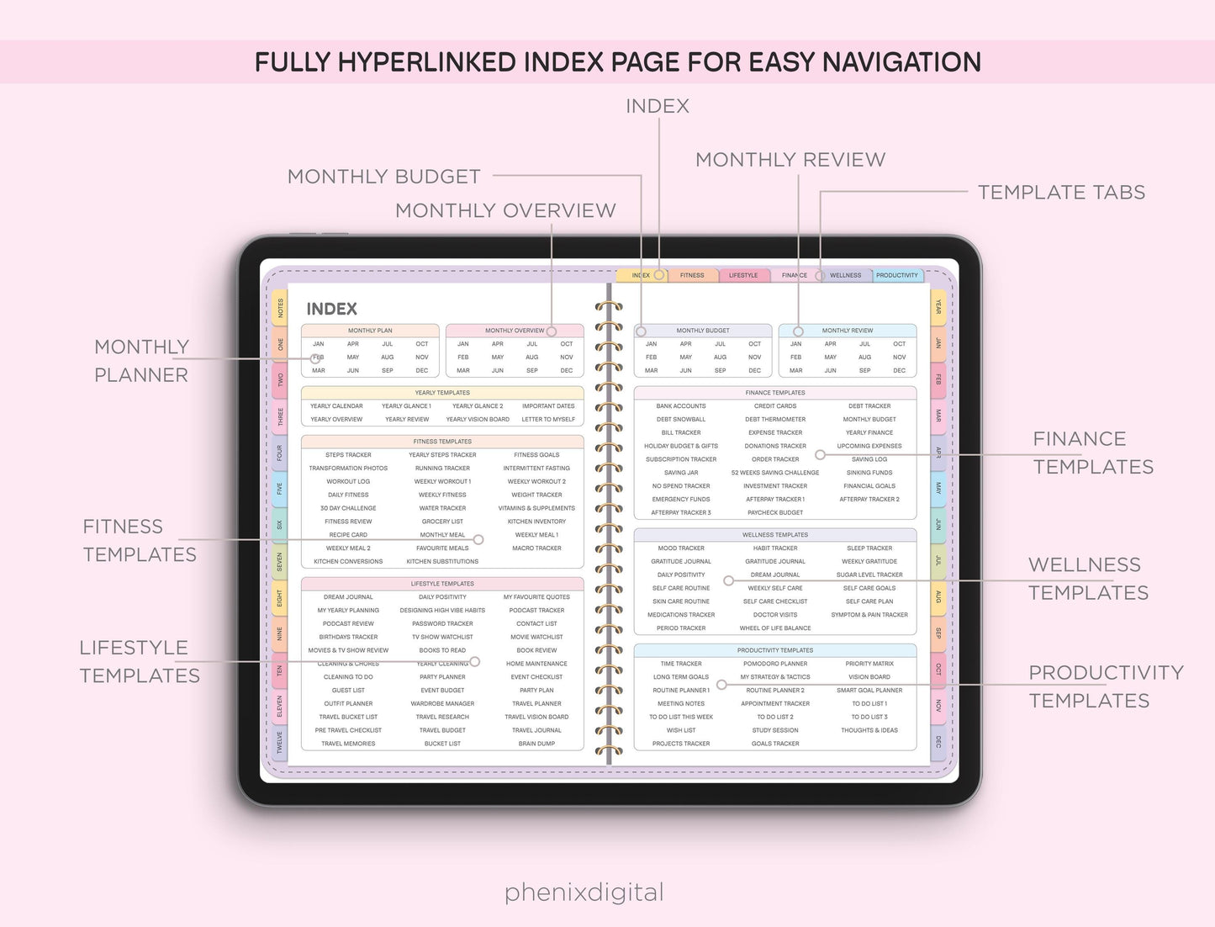Open Sugar Level Tracker link
Viewport: 1215px width, 927px height.
click(x=869, y=575)
